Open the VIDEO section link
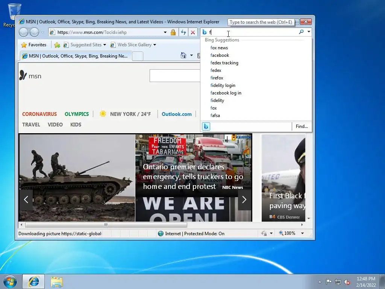 coord(55,125)
